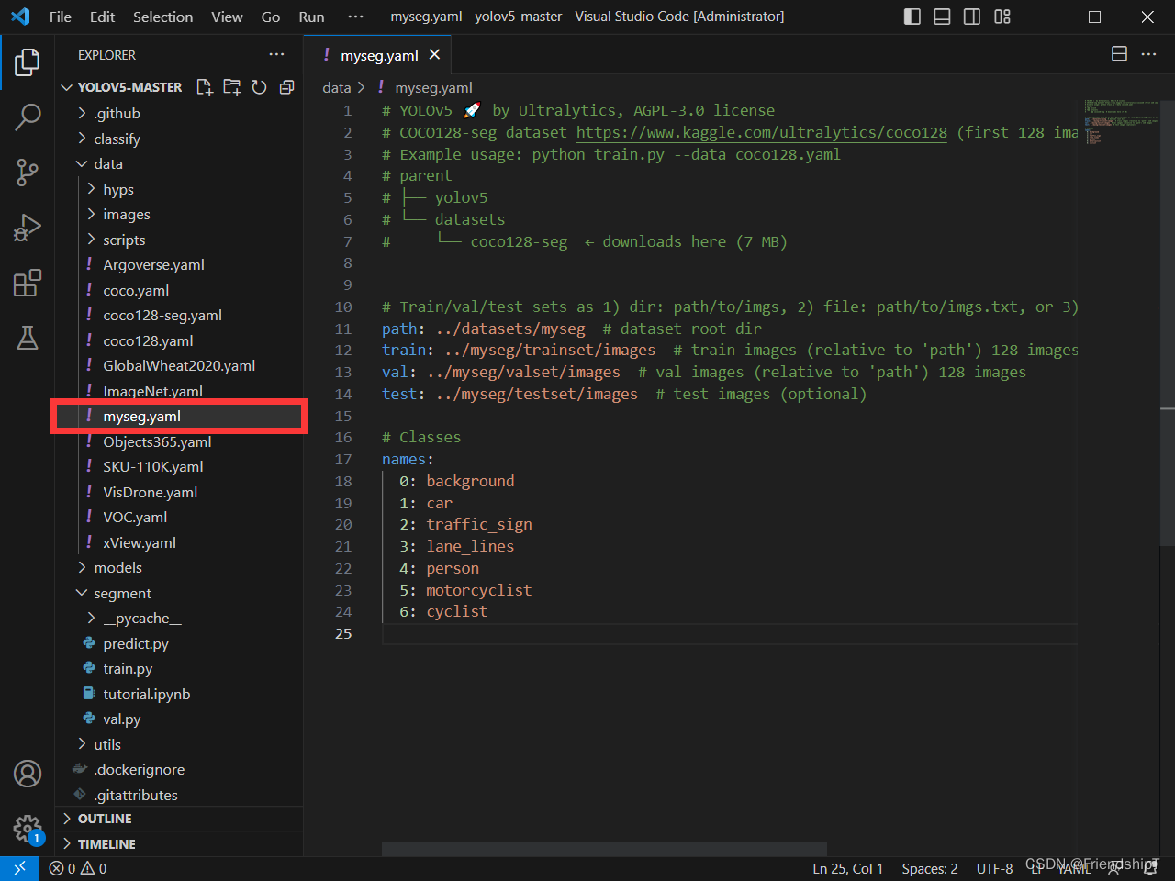Image resolution: width=1175 pixels, height=881 pixels.
Task: Collapse the data folder
Action: (x=179, y=163)
